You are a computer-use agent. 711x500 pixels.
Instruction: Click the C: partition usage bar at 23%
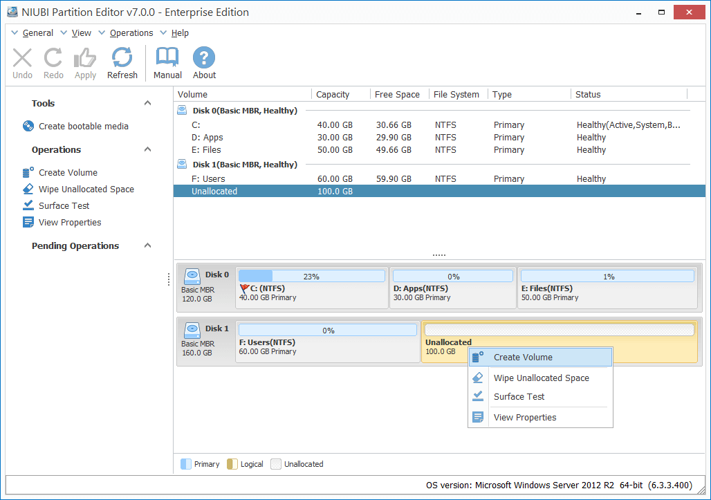311,277
